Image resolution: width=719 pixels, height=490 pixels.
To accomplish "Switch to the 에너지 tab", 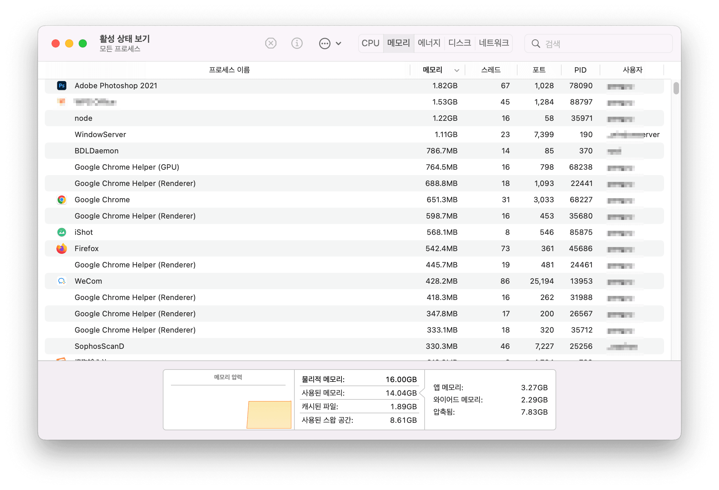I will pos(429,43).
